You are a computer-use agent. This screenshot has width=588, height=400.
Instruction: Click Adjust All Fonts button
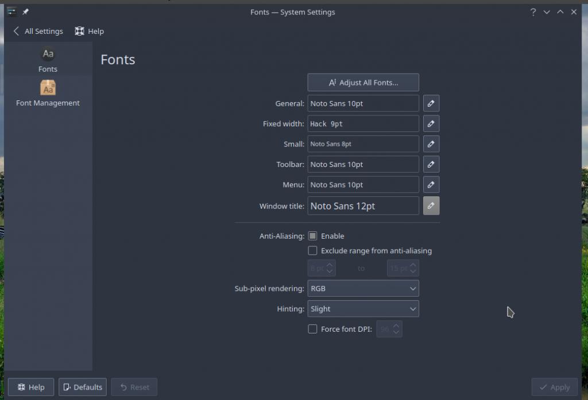click(363, 83)
